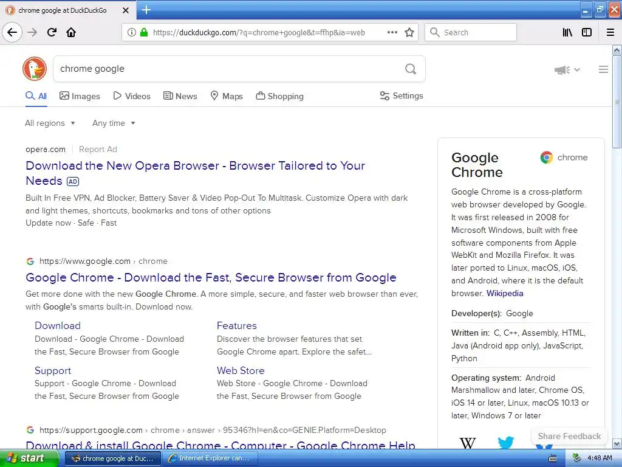Switch to the Images tab
622x467 pixels.
[x=80, y=96]
